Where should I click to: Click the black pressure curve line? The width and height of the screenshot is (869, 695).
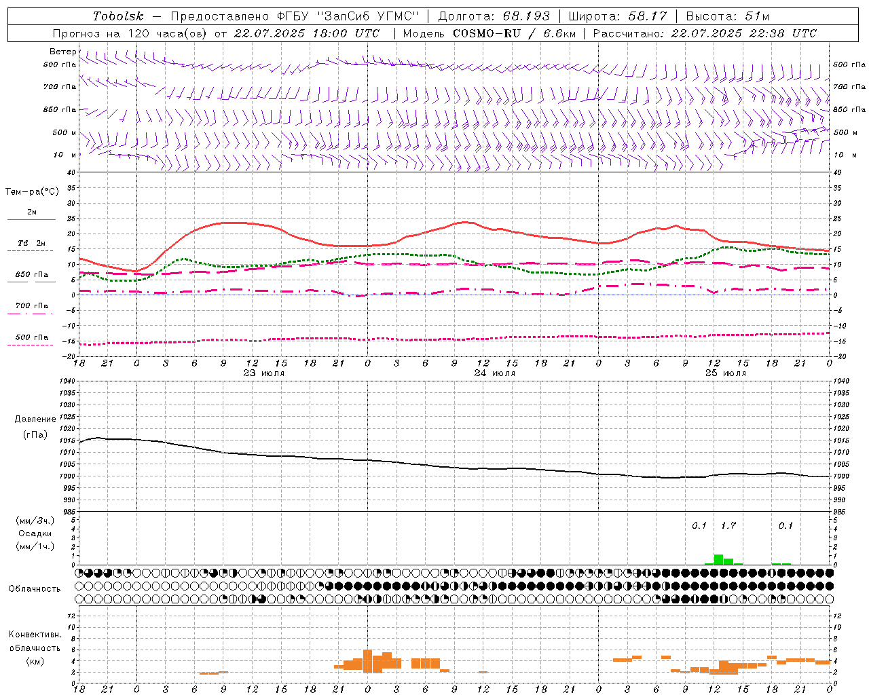click(x=454, y=466)
